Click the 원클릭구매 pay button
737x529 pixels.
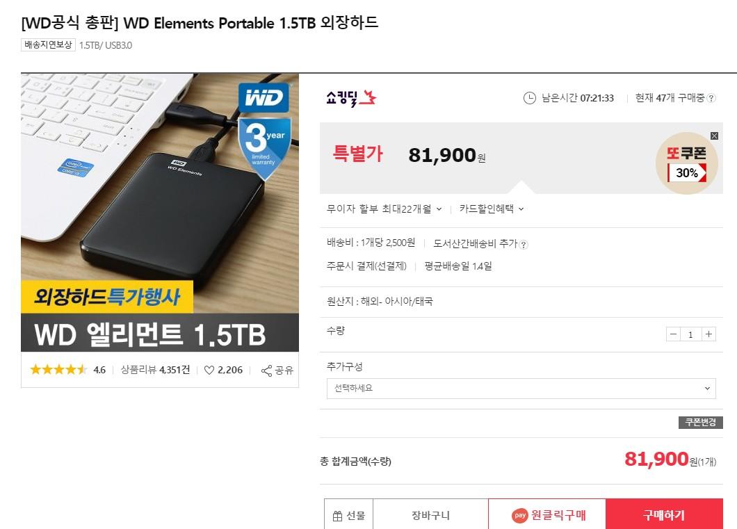547,515
